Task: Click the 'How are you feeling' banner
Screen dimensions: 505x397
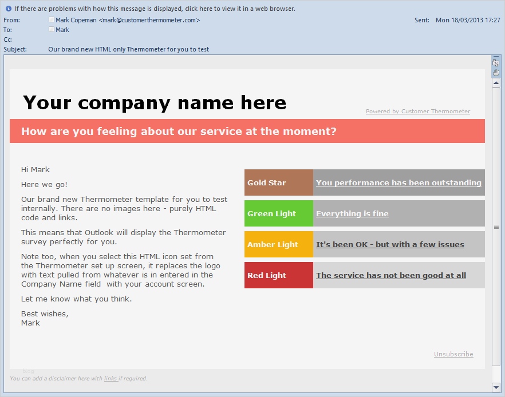Action: coord(247,131)
